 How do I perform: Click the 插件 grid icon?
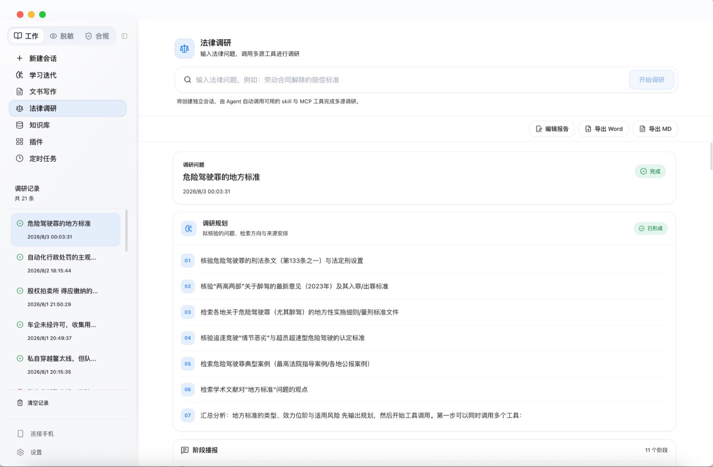[20, 142]
